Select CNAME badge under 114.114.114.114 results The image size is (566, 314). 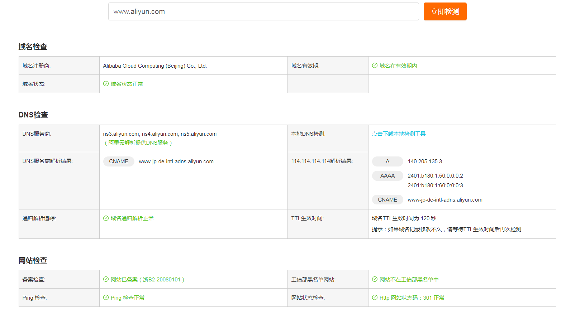pyautogui.click(x=387, y=200)
